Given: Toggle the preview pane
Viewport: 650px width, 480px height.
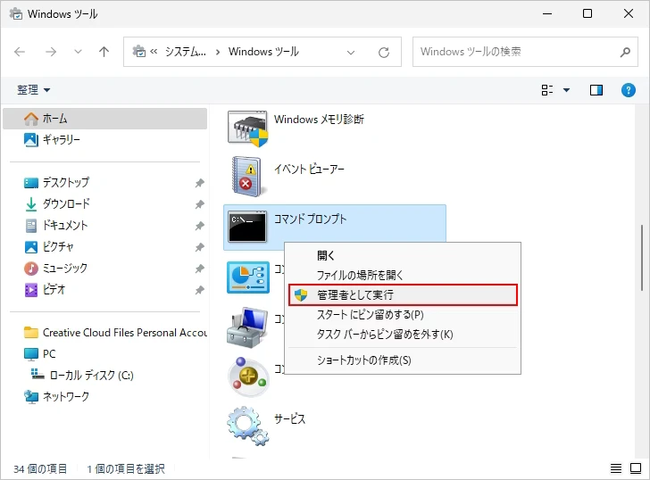Looking at the screenshot, I should [x=596, y=90].
